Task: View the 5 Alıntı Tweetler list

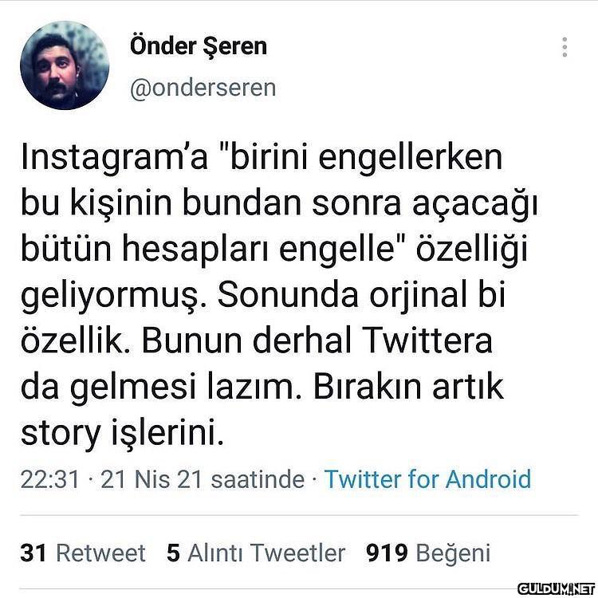Action: [x=256, y=553]
